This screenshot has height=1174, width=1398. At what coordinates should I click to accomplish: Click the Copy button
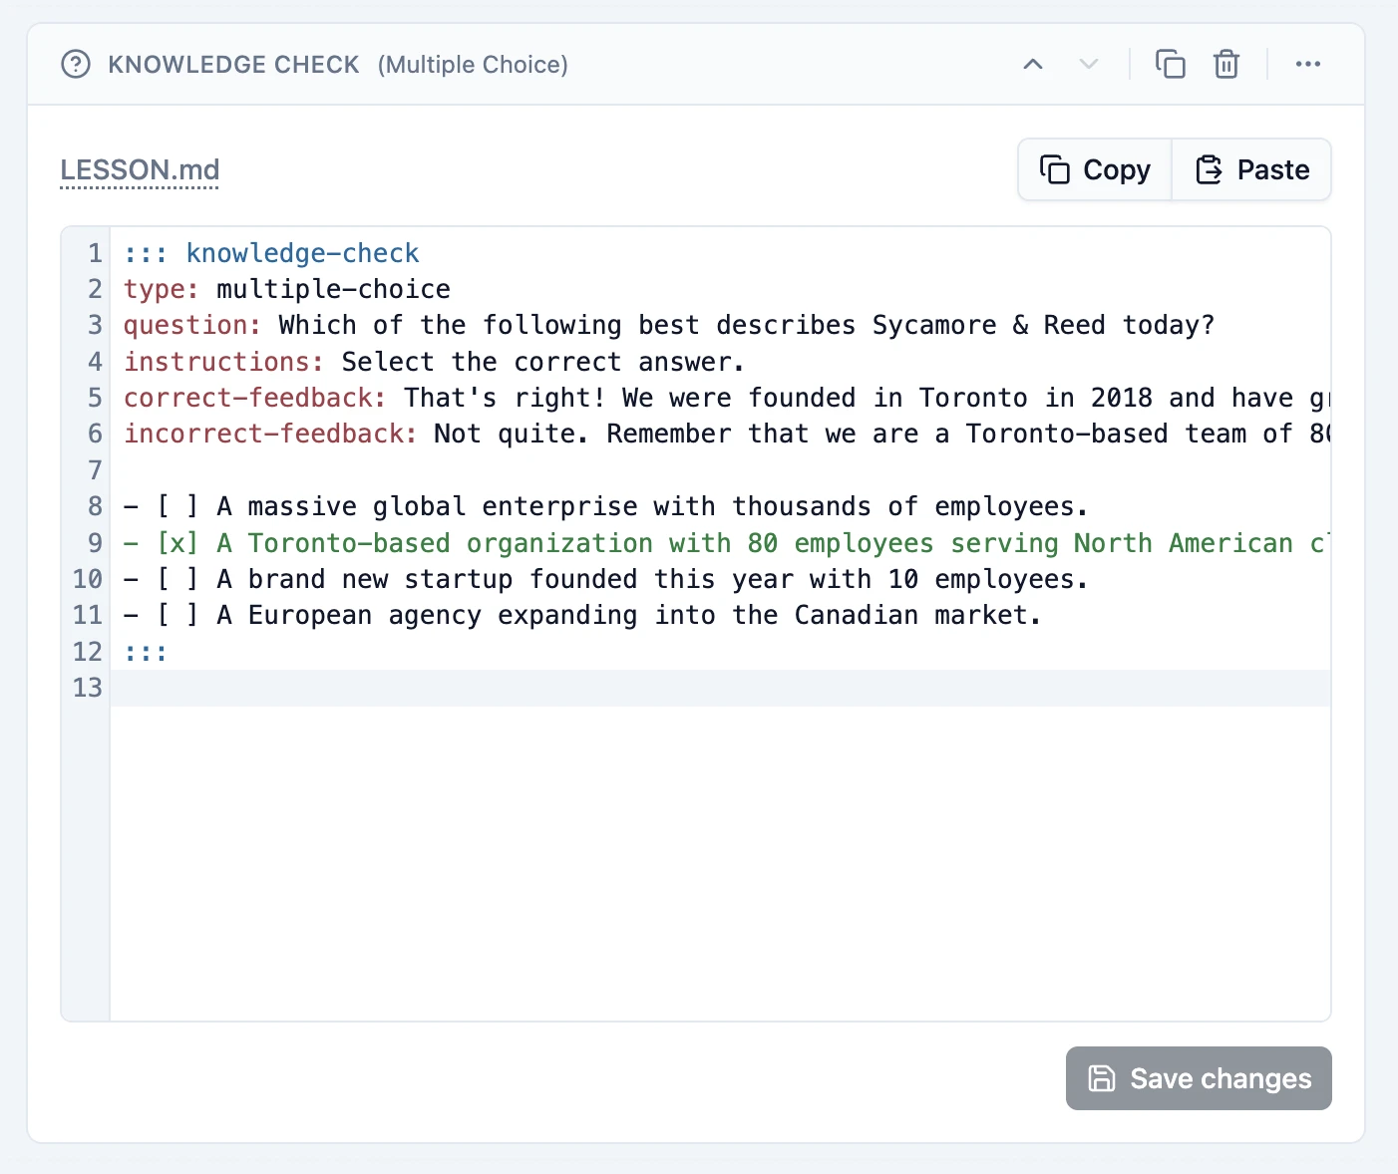click(1095, 170)
